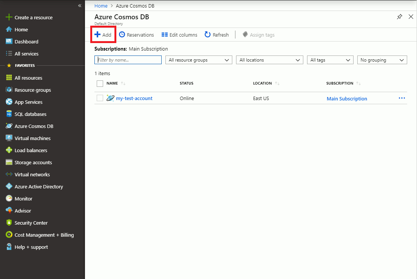Open the All locations dropdown
Viewport: 417px width, 279px height.
(x=270, y=60)
